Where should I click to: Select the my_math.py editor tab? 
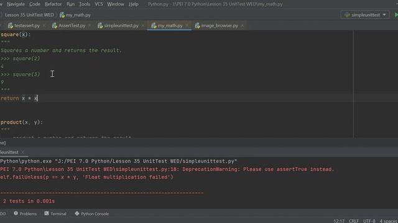coord(170,25)
